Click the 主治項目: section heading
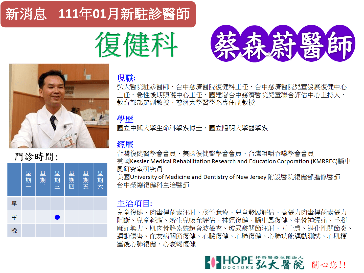Image resolution: width=364 pixels, height=273 pixels. coord(134,203)
